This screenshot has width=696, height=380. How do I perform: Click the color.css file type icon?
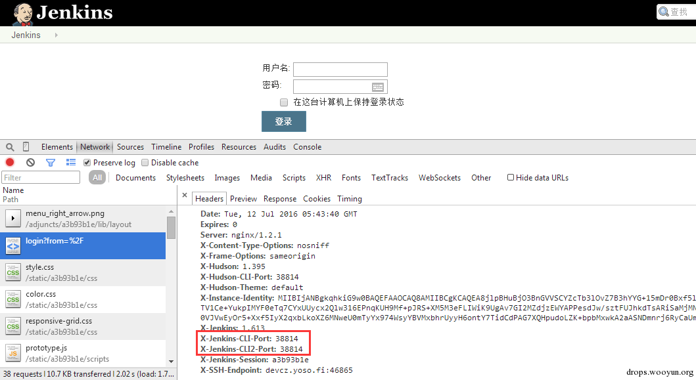(13, 299)
